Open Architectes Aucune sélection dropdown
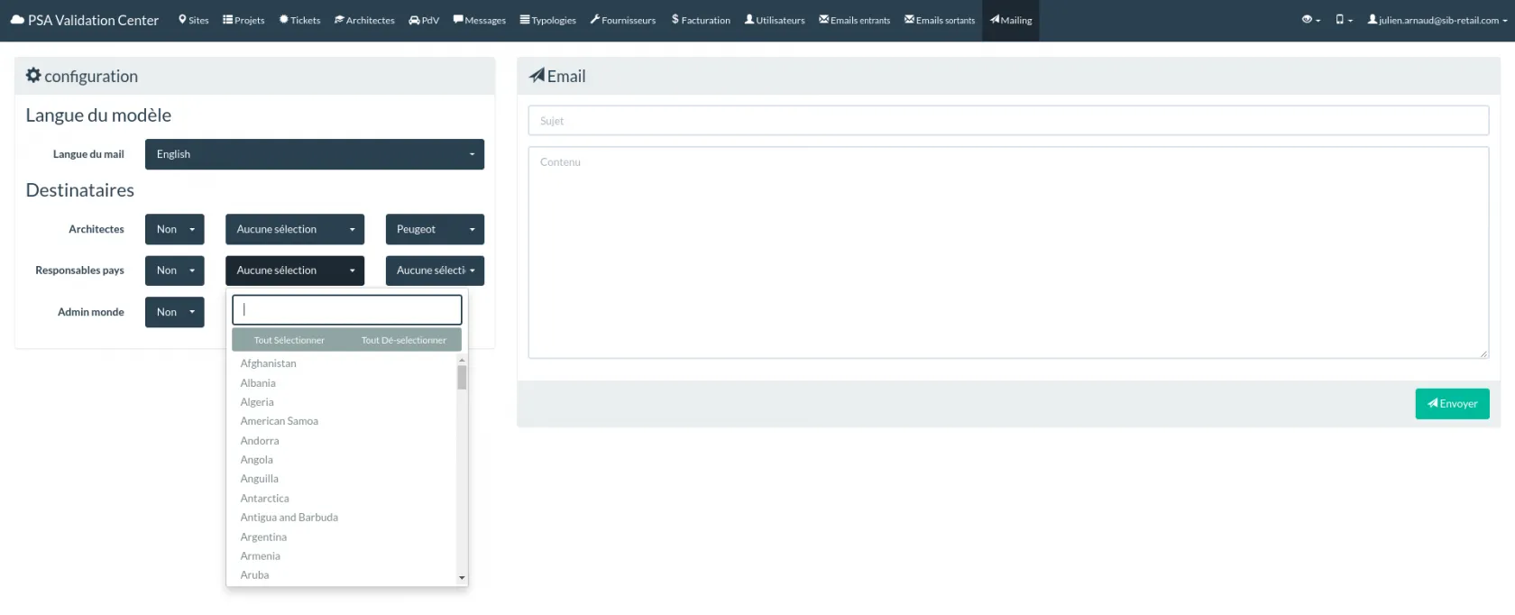 [x=294, y=229]
